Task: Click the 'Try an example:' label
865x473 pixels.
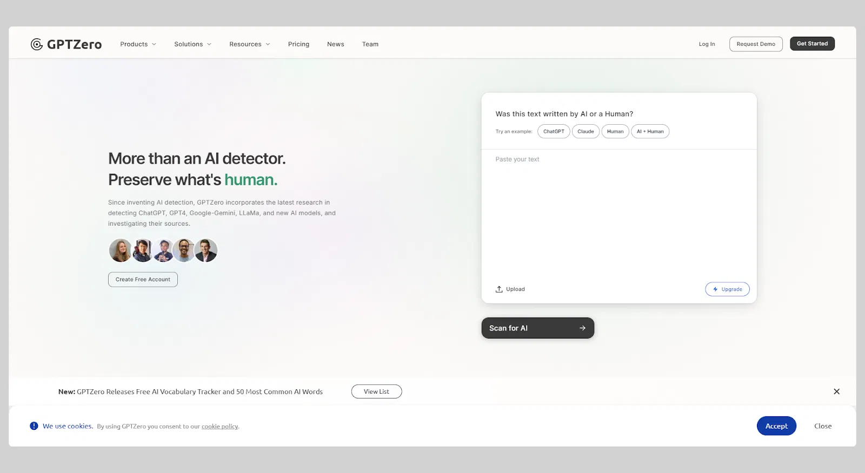Action: [x=514, y=132]
